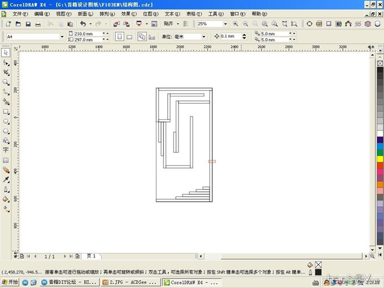Select the Zoom magnifier tool in the toolbox

click(6, 82)
